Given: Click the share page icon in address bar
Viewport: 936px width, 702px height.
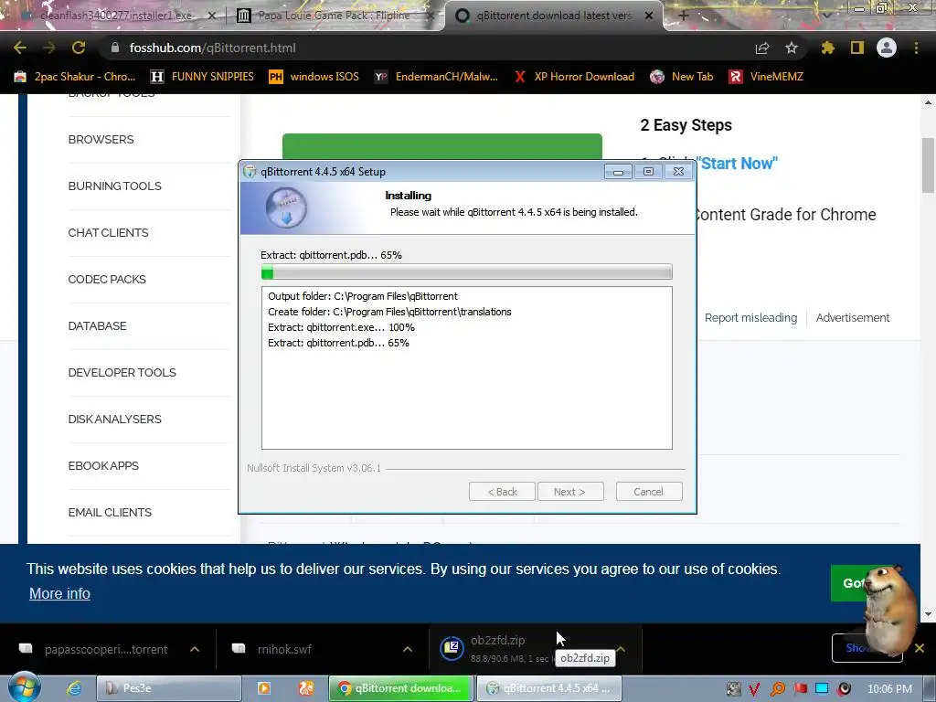Looking at the screenshot, I should coord(762,48).
